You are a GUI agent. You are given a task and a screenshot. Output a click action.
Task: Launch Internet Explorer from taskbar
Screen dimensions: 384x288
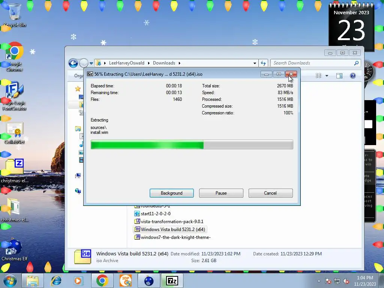[x=56, y=280]
